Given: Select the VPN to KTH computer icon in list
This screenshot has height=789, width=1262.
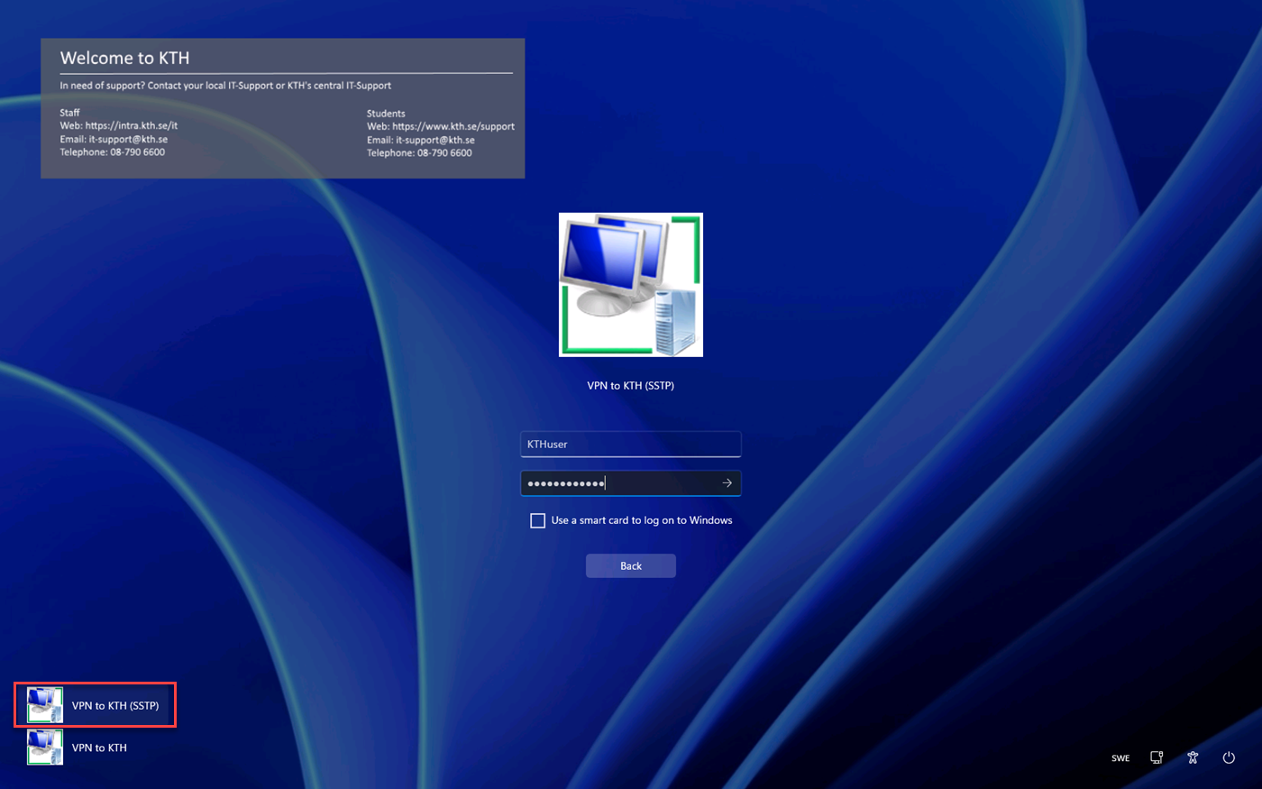Looking at the screenshot, I should pos(45,747).
